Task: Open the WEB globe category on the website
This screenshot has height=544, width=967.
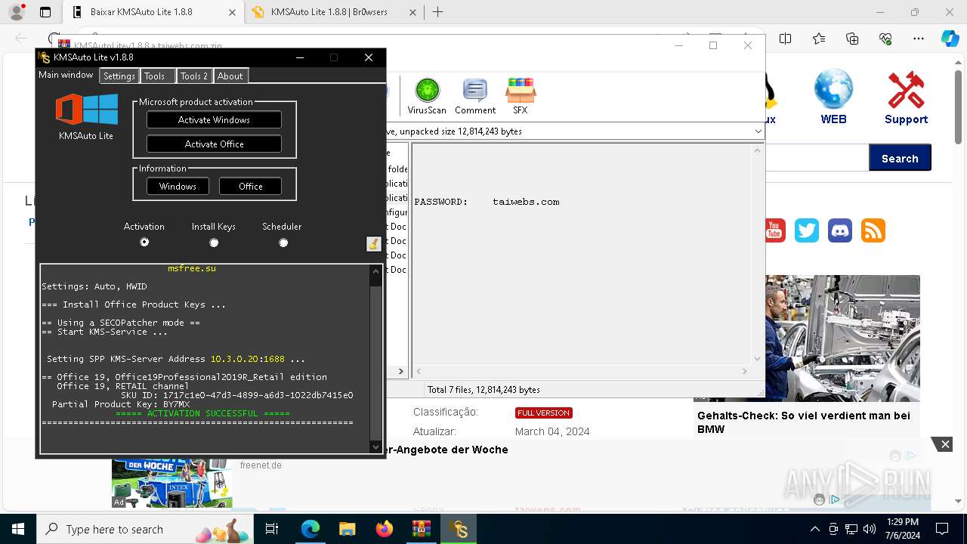Action: [x=833, y=97]
